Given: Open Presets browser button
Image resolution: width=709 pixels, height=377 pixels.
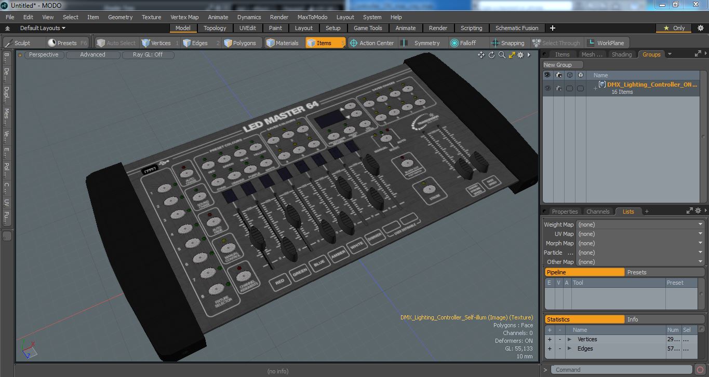Looking at the screenshot, I should tap(66, 43).
